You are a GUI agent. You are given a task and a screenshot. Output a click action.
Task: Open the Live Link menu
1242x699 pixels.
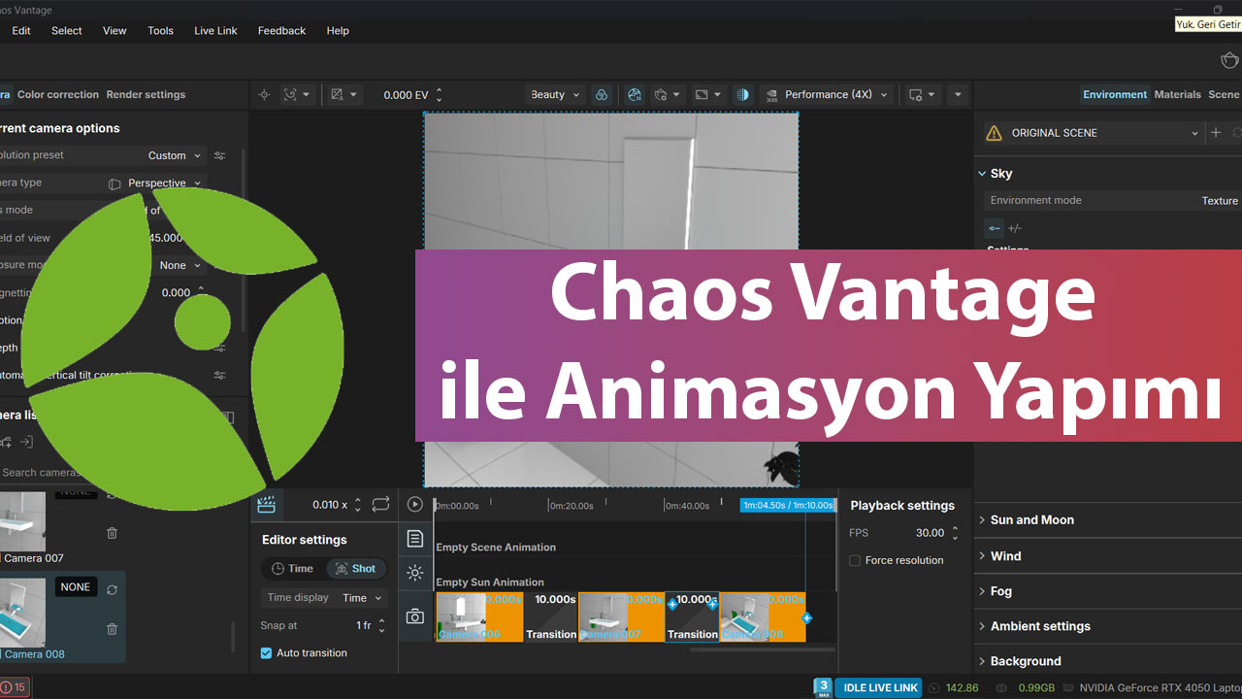click(x=215, y=31)
